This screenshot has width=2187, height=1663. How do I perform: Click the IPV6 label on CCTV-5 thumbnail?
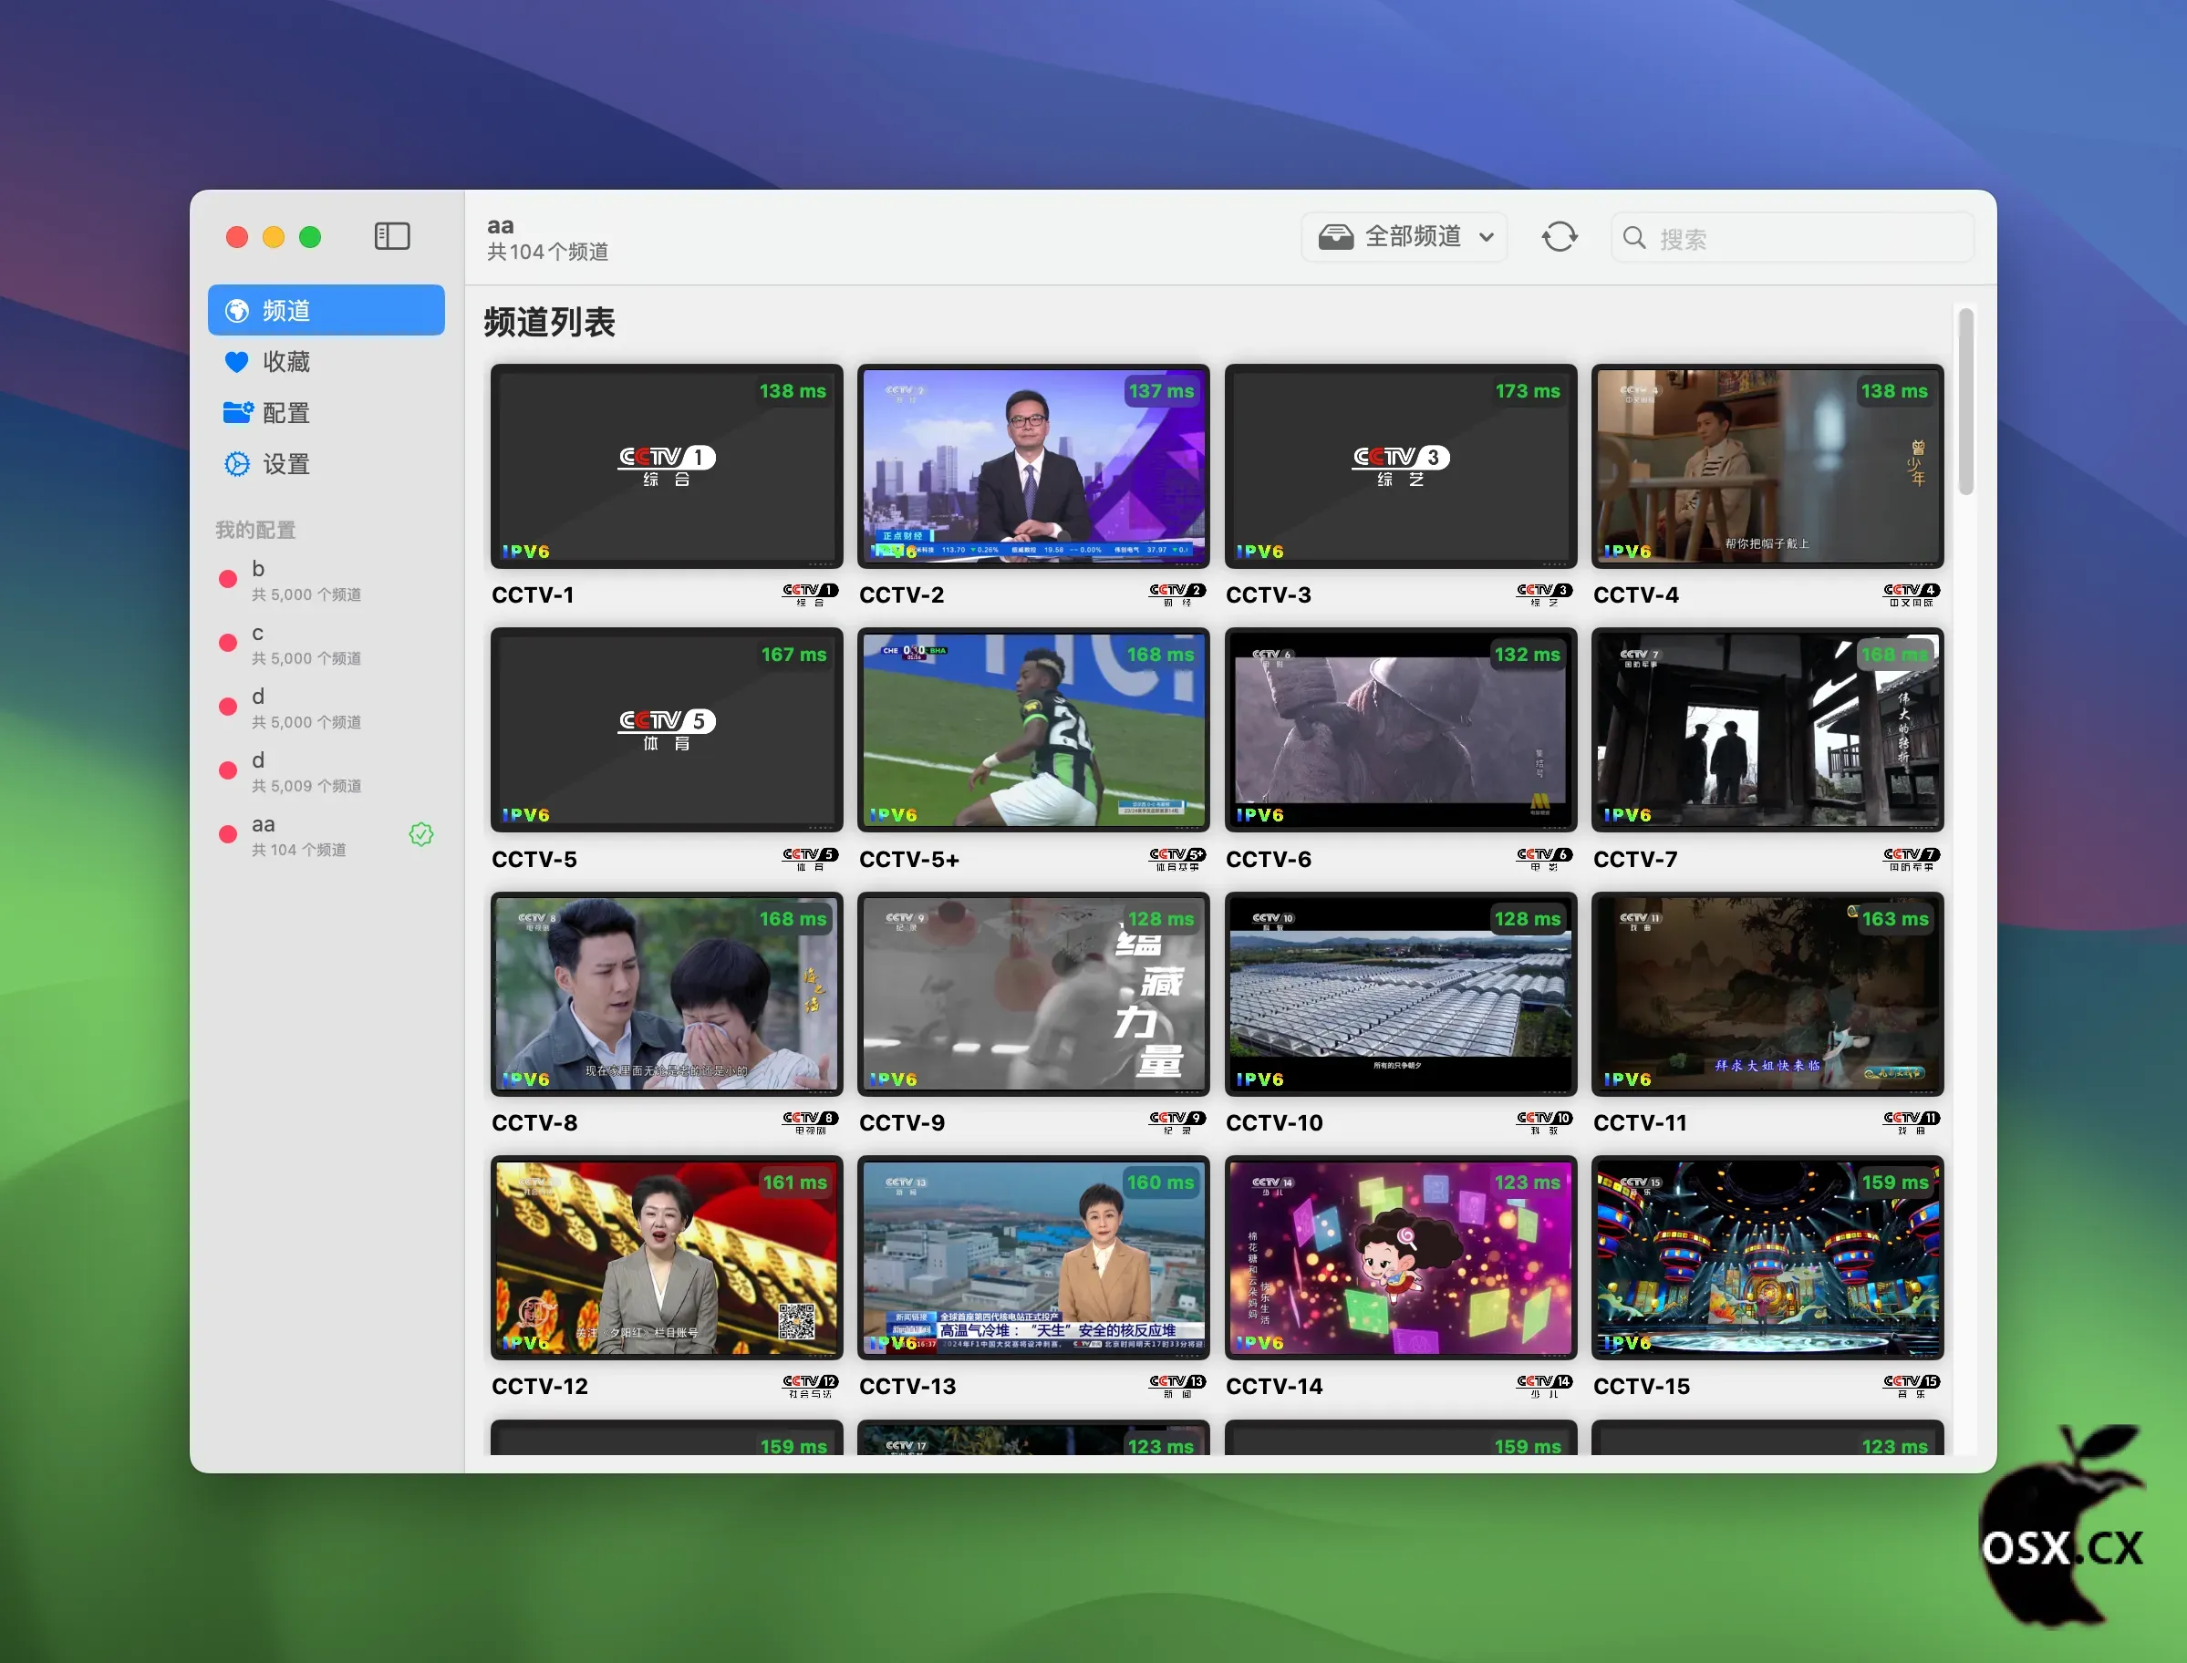(x=525, y=816)
